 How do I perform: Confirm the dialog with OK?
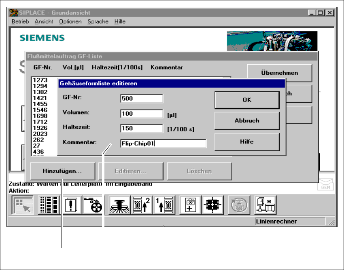pyautogui.click(x=247, y=100)
